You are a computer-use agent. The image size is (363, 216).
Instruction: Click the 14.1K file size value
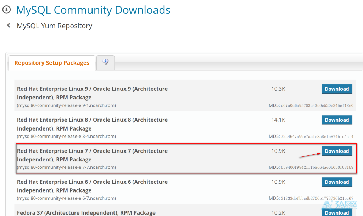point(278,120)
